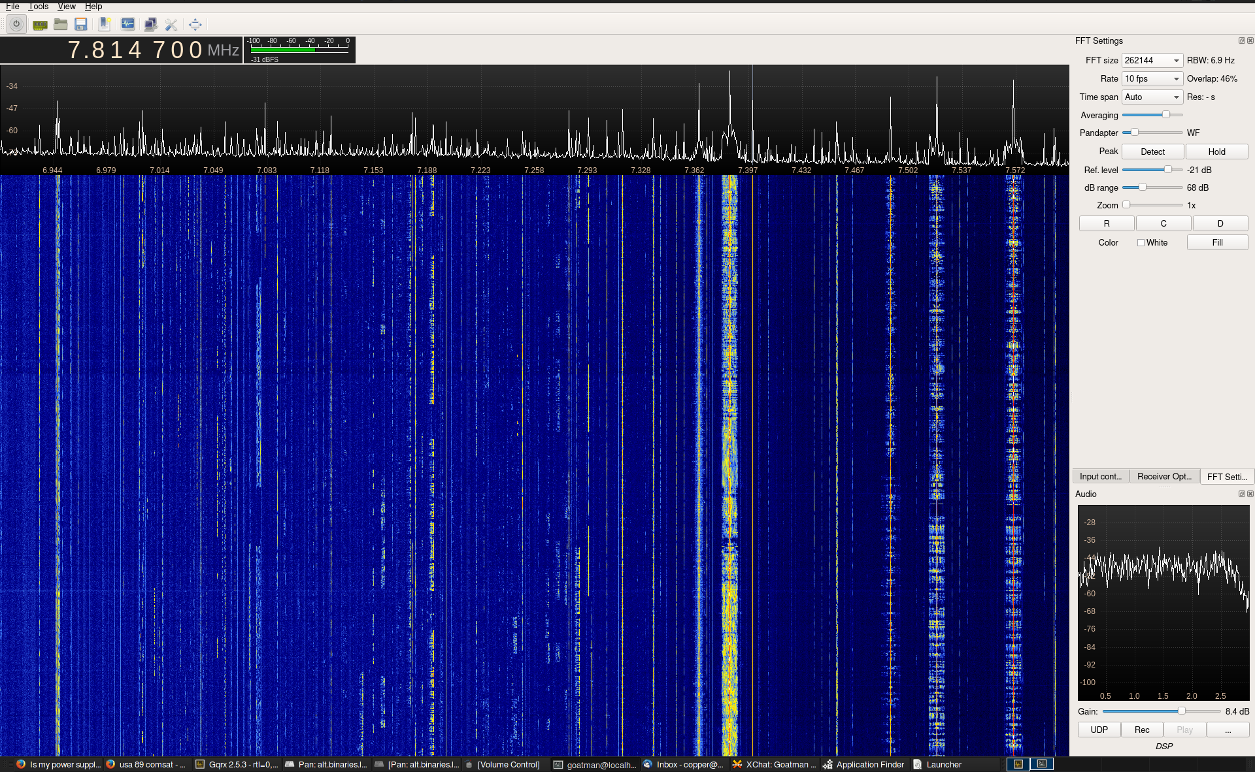Click the UDP audio streaming button

tap(1099, 730)
